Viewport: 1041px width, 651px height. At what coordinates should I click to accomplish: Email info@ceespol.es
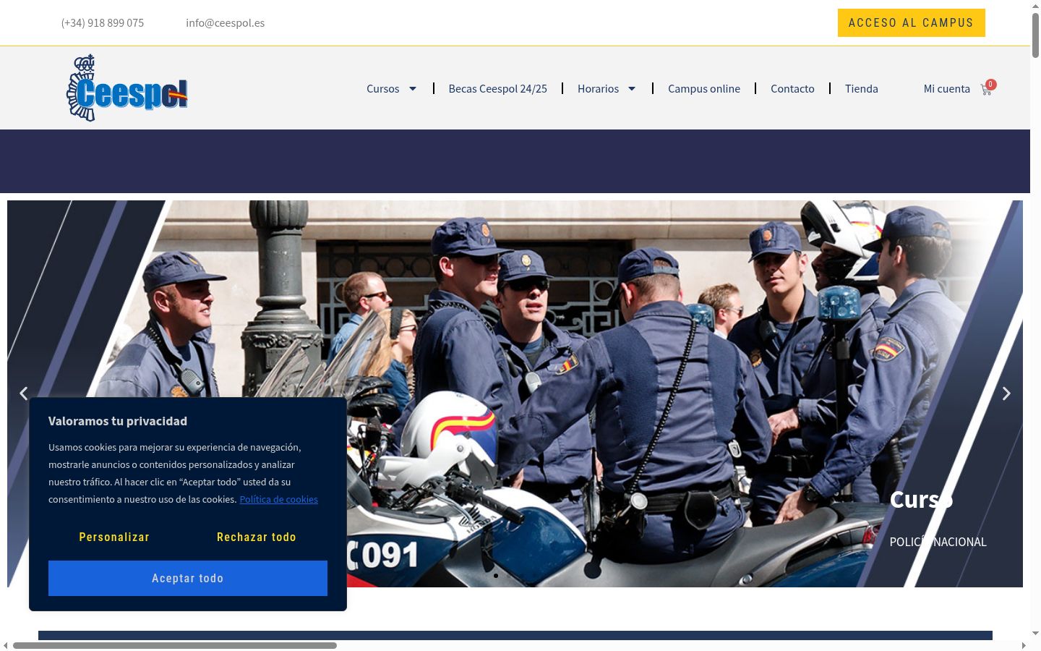pos(225,22)
